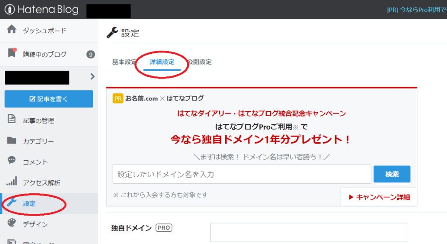The height and width of the screenshot is (244, 447).
Task: Click the PRO badge beside 独自ドメイン
Action: point(164,228)
